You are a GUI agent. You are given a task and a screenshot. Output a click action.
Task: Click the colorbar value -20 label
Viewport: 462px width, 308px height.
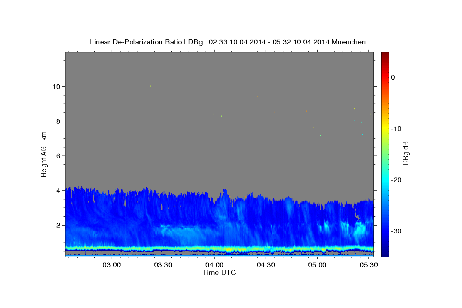click(x=397, y=180)
